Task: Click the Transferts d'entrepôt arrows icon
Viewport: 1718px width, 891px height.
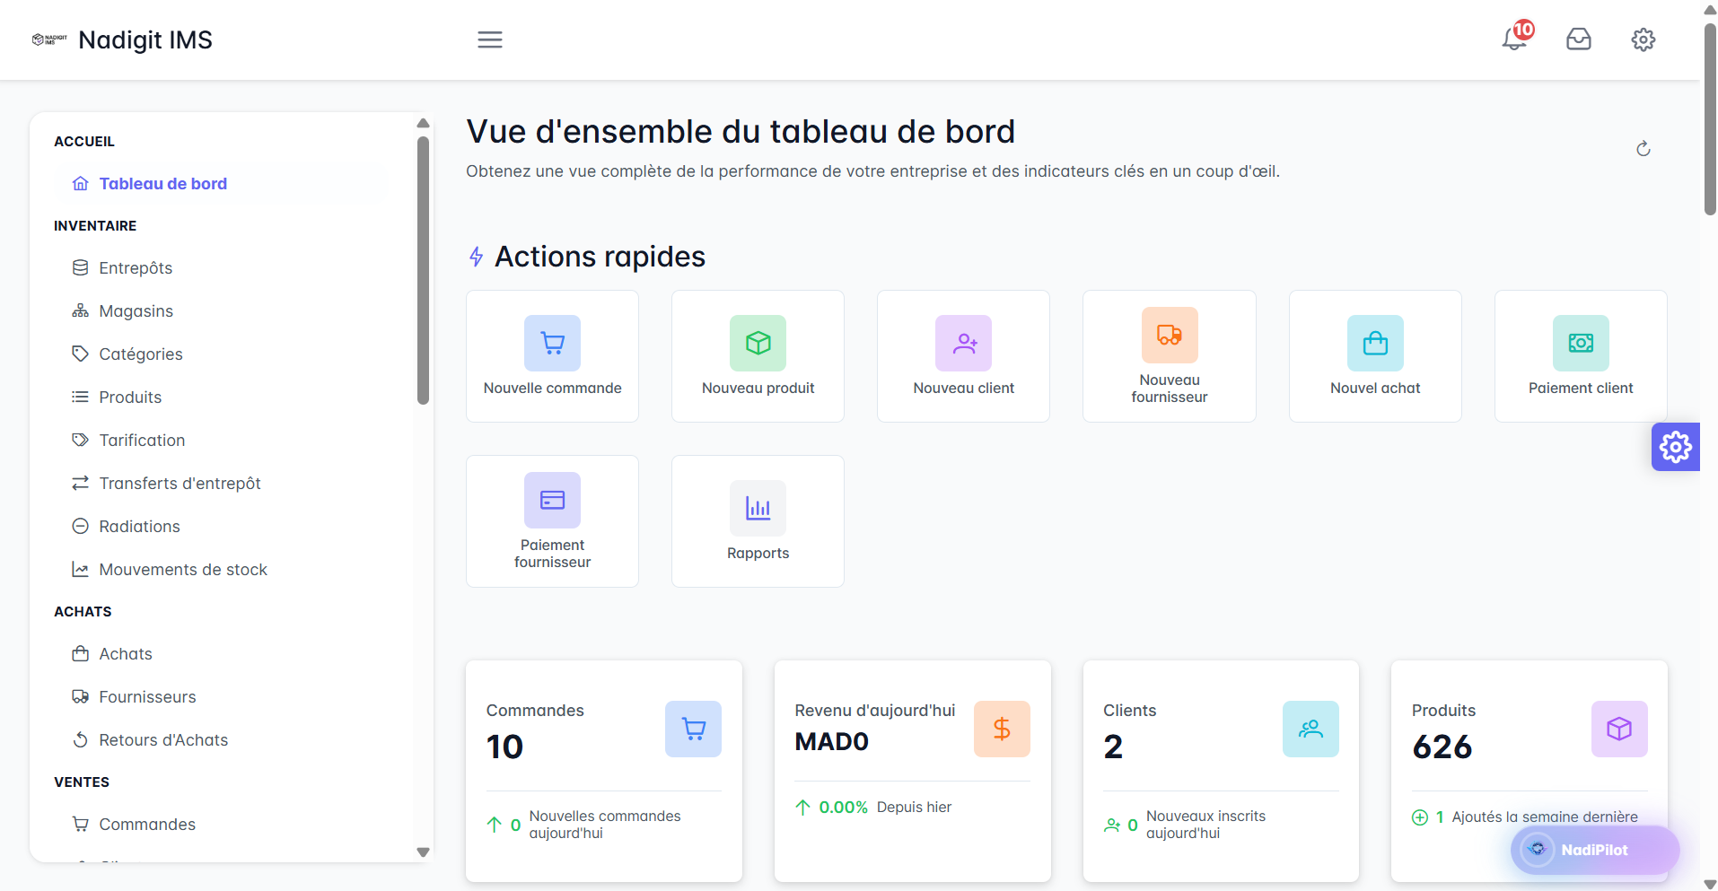Action: point(81,484)
